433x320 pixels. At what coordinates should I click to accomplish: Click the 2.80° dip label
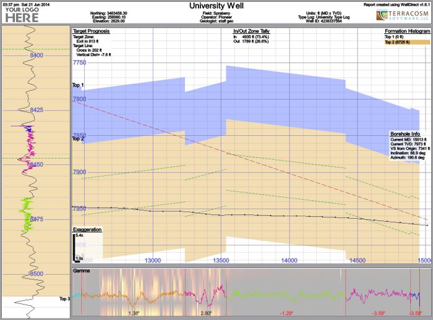tap(206, 313)
